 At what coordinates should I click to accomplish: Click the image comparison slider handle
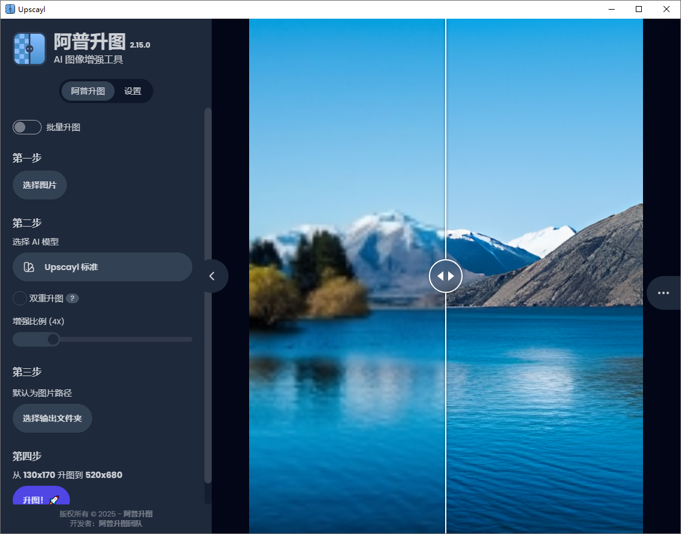click(x=446, y=276)
